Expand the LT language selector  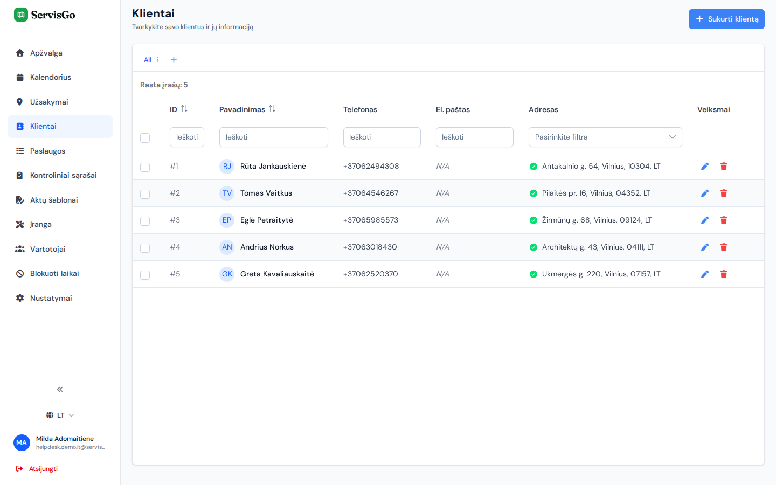pos(60,415)
